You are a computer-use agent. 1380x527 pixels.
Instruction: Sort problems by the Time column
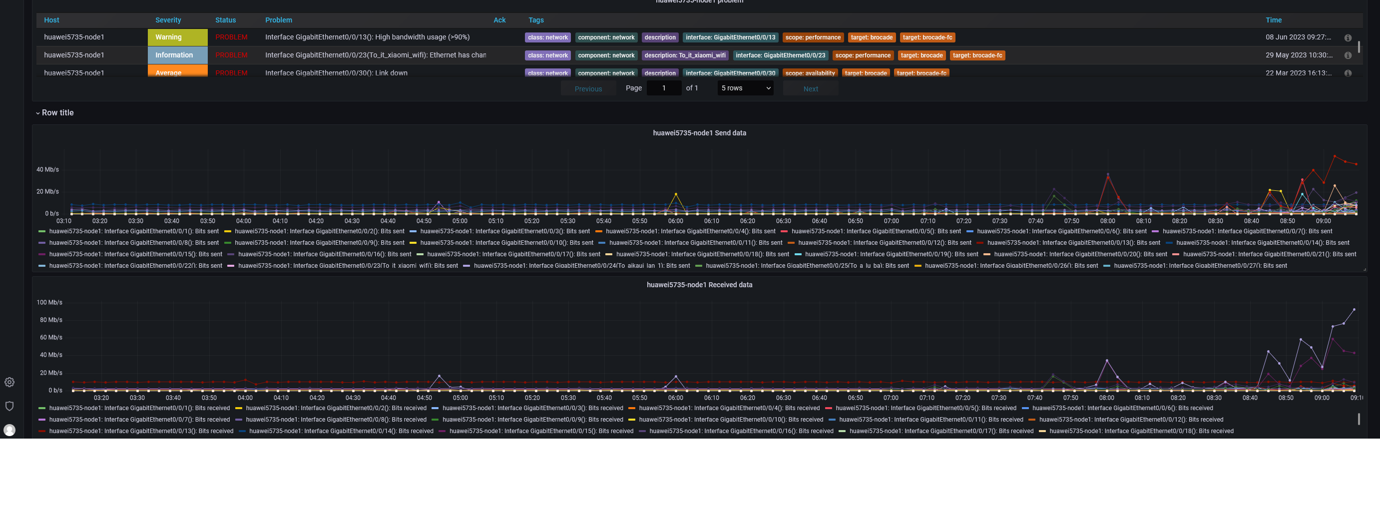pyautogui.click(x=1274, y=20)
